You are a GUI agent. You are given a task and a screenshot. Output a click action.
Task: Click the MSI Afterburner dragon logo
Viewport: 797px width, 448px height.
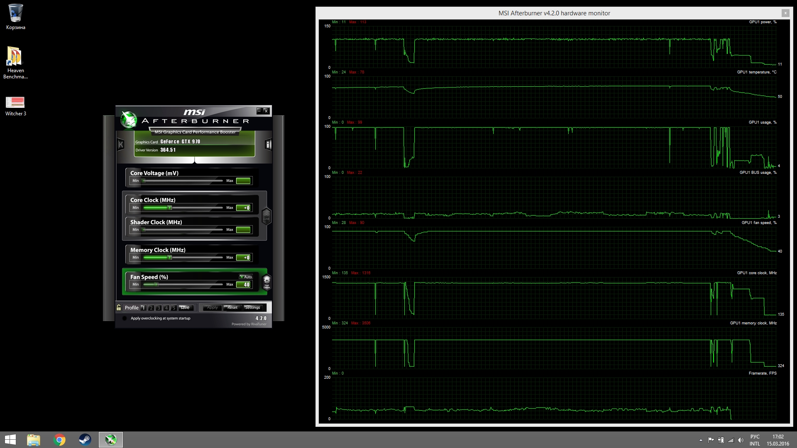(x=129, y=119)
